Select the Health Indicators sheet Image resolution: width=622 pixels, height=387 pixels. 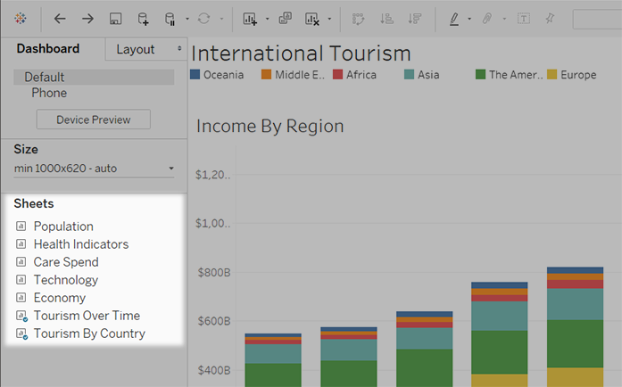(81, 244)
